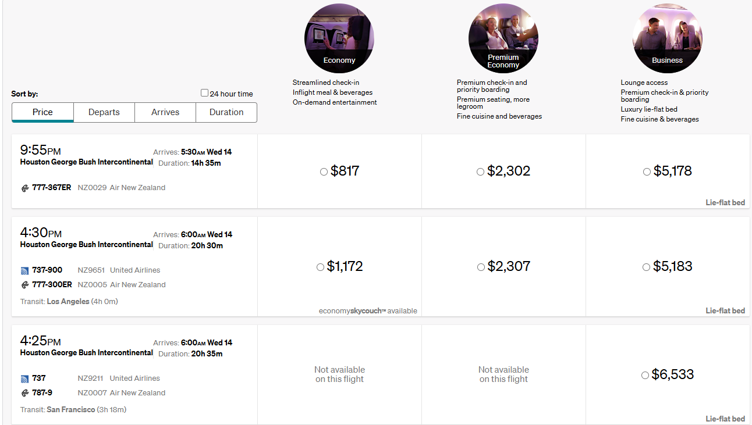Click the Premium Economy cabin circle image

coord(503,38)
